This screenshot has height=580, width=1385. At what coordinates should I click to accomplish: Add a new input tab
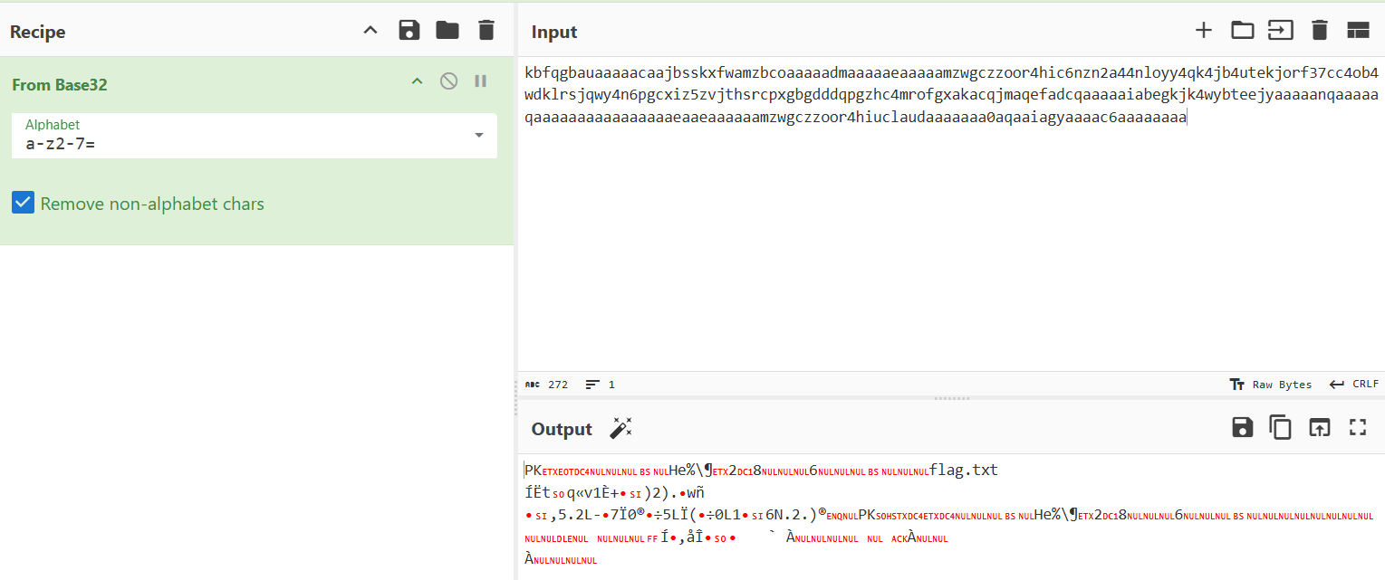point(1203,31)
